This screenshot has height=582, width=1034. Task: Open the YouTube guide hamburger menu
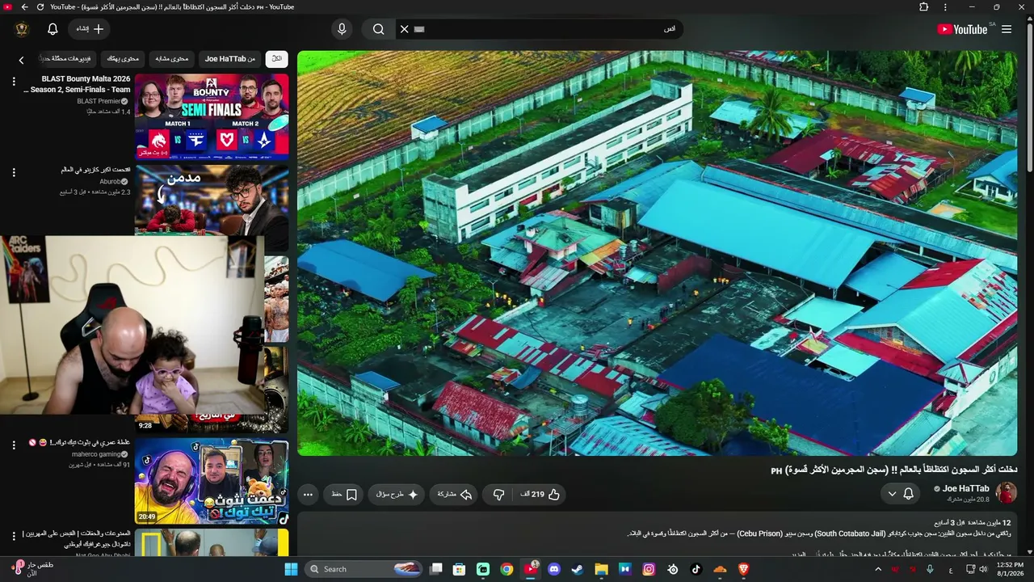coord(1007,29)
